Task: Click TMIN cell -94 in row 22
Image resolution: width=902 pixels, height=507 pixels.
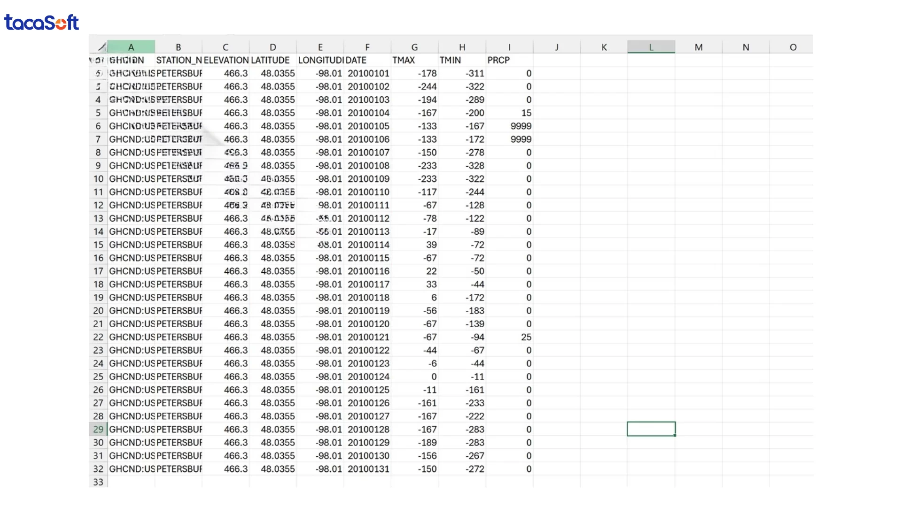Action: coord(462,337)
